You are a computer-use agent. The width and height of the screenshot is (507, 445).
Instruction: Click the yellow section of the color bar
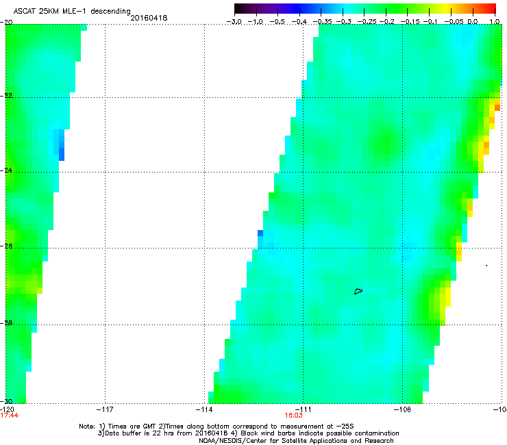[448, 8]
